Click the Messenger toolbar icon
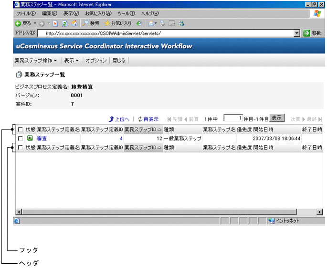The width and height of the screenshot is (327, 269). pyautogui.click(x=181, y=23)
